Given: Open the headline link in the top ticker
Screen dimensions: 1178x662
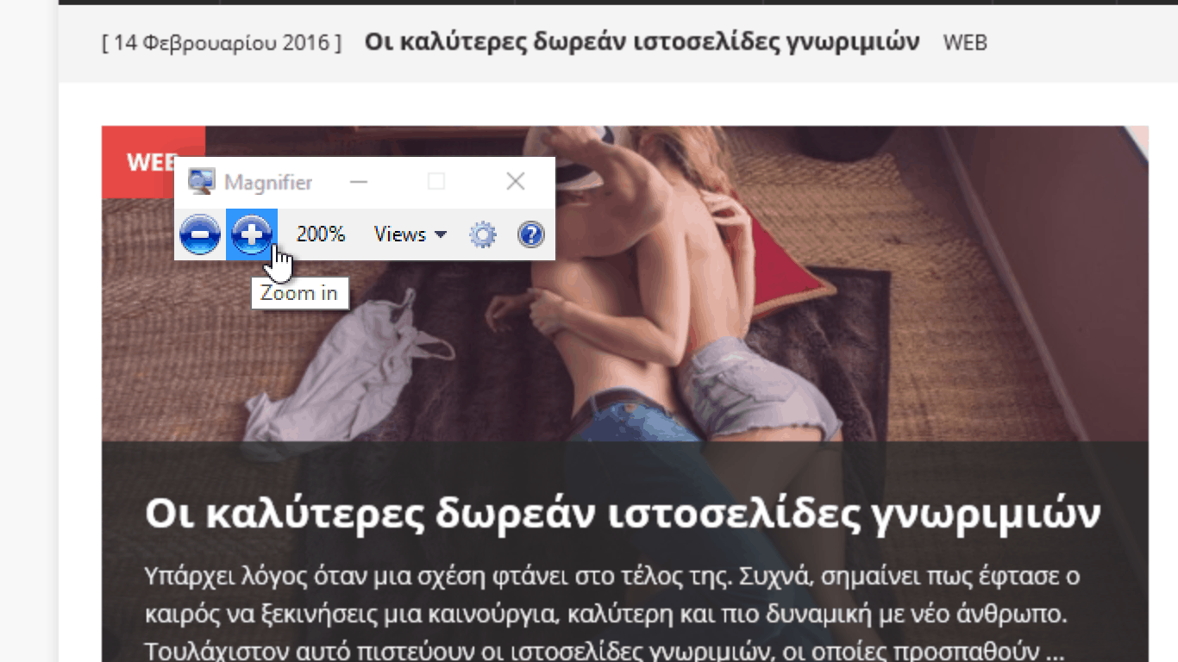Looking at the screenshot, I should [x=642, y=41].
